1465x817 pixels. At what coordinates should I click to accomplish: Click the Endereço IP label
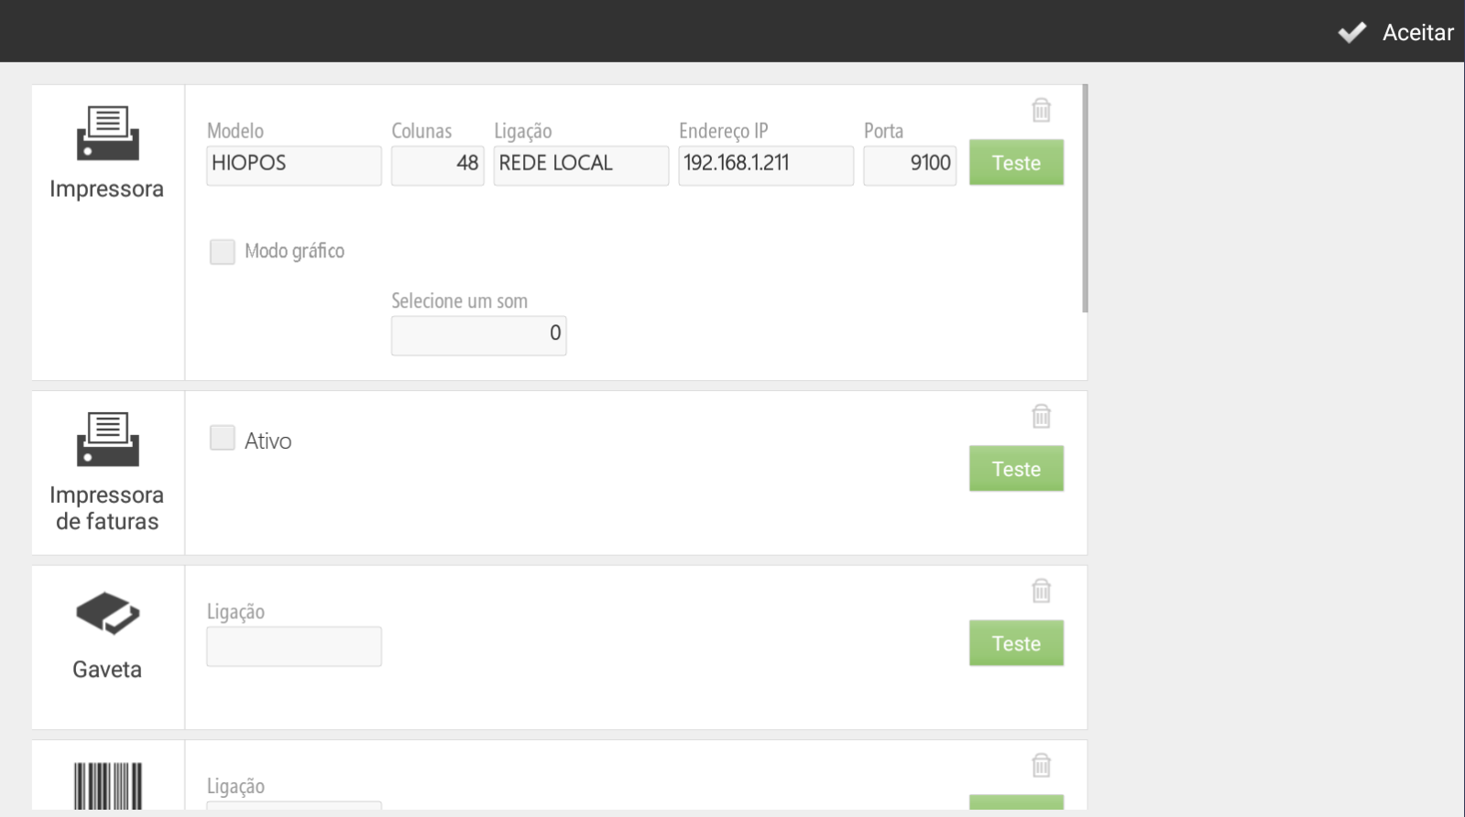(723, 131)
